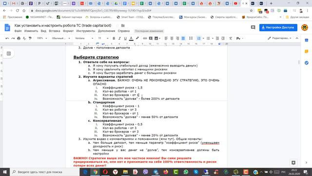Bookmark page with address bar star

point(251,11)
